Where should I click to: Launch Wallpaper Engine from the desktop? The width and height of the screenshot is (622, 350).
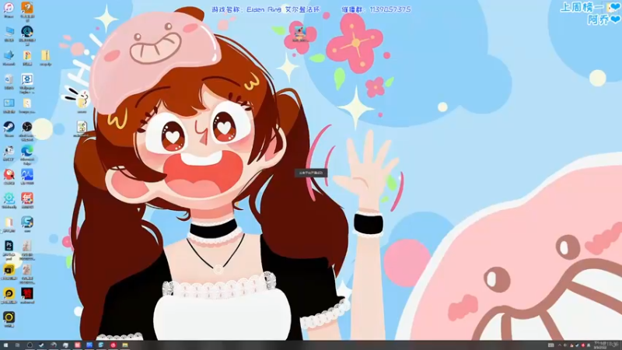[x=27, y=79]
